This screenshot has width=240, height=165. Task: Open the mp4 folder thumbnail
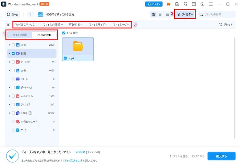click(78, 46)
